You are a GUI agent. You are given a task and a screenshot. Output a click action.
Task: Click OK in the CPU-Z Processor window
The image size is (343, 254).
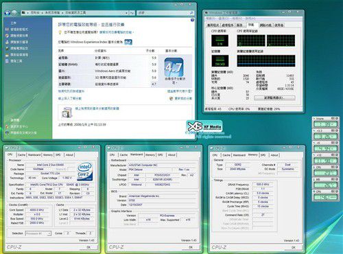click(88, 247)
